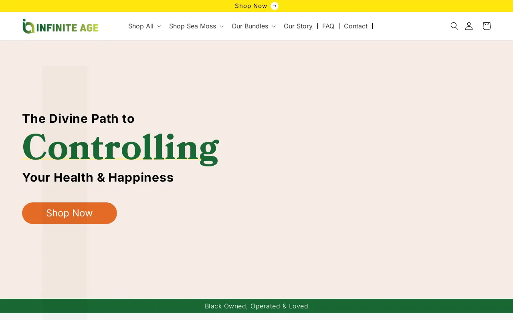This screenshot has width=513, height=320.
Task: Select the Our Bundles menu label
Action: coord(250,26)
